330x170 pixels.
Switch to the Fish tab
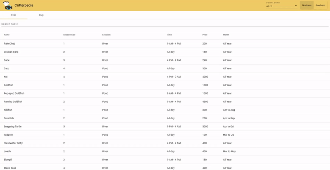tap(14, 15)
